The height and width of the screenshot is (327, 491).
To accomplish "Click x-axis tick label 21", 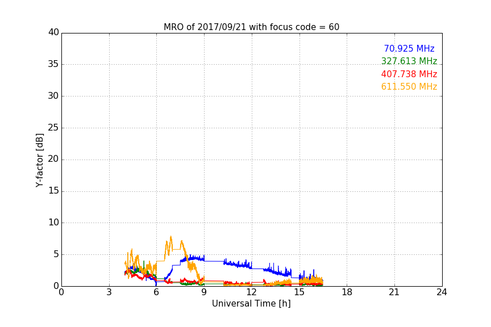I will click(394, 292).
